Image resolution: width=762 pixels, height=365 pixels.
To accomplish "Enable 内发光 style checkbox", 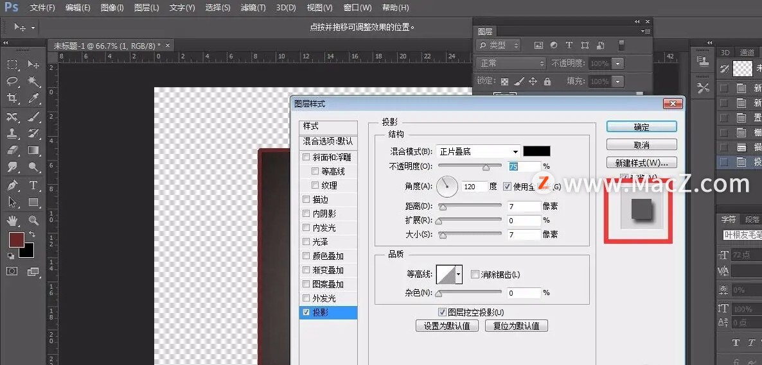I will pos(306,228).
